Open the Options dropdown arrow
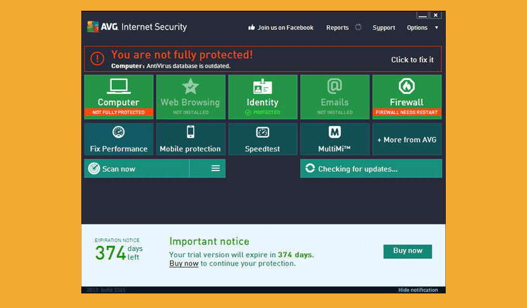 click(x=437, y=27)
